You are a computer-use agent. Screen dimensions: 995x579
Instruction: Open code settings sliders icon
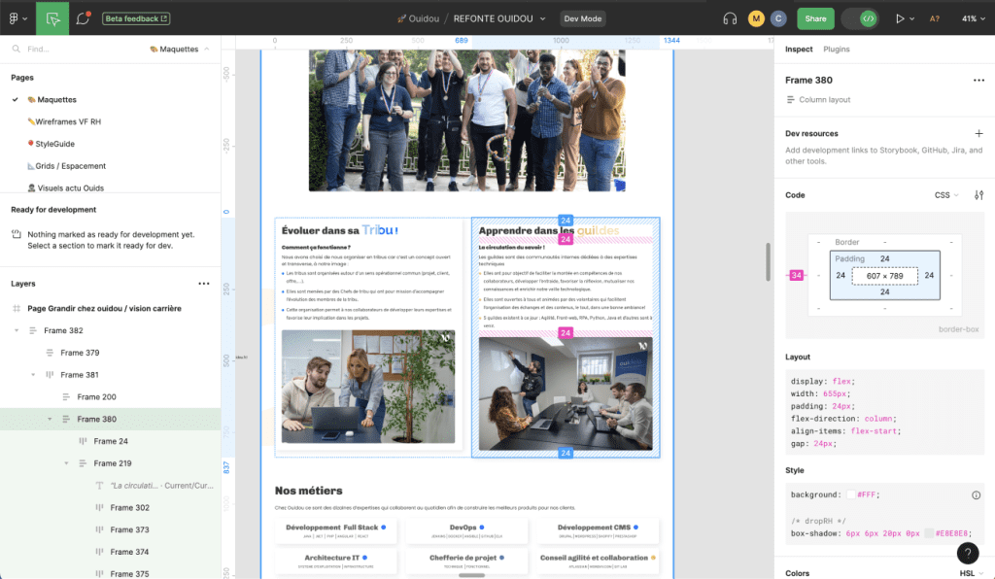tap(978, 195)
